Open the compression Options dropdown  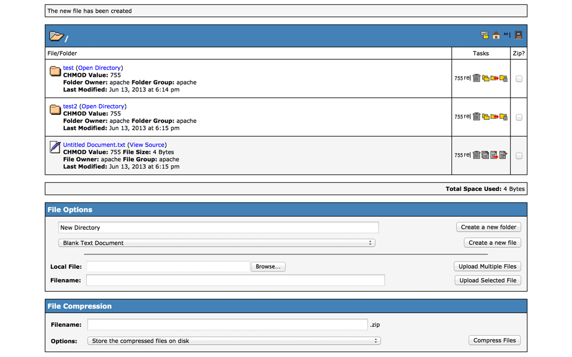pyautogui.click(x=233, y=341)
